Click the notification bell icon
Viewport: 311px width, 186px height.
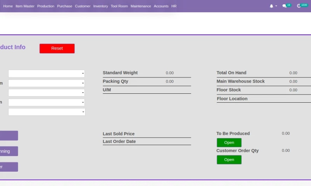click(x=272, y=6)
